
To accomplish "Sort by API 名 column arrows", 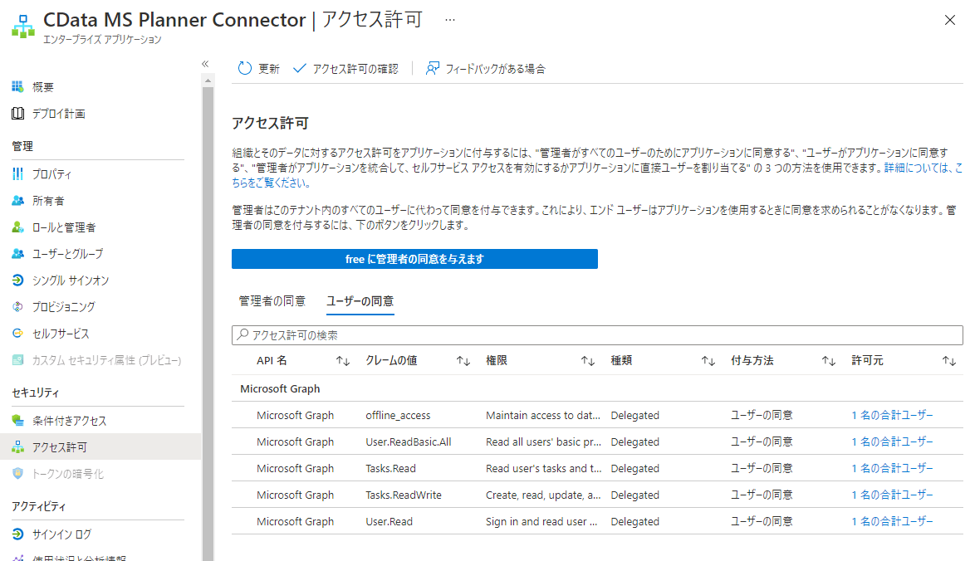I will point(343,361).
